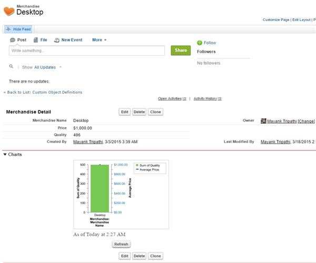Click the File document icon
The image size is (316, 263).
tap(36, 40)
